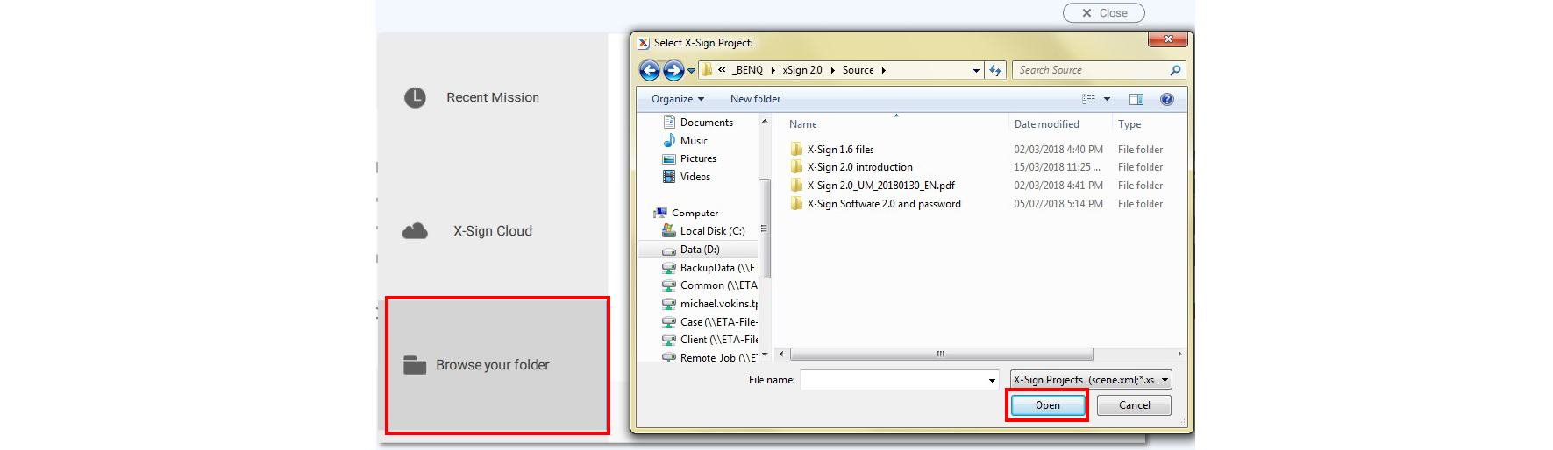Refresh the Source folder listing
Screen dimensions: 1553x450
[995, 70]
